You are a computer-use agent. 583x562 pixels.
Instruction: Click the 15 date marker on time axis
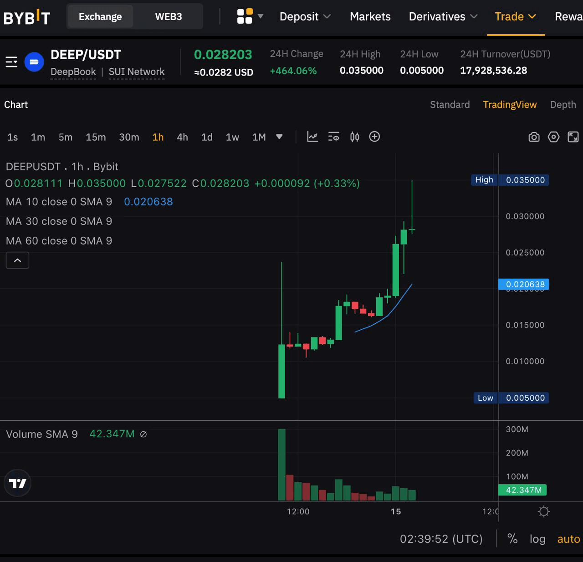[x=396, y=511]
